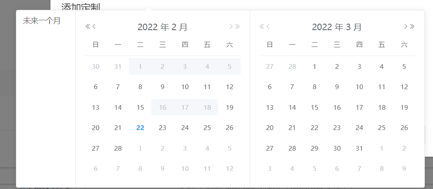Pick March 23, 2022

tap(337, 128)
